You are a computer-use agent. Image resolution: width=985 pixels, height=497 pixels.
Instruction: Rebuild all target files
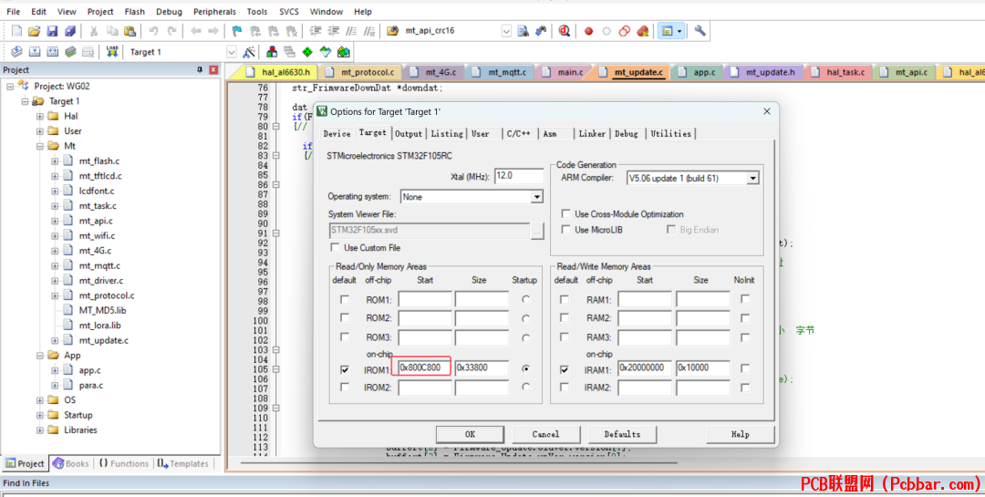point(53,51)
